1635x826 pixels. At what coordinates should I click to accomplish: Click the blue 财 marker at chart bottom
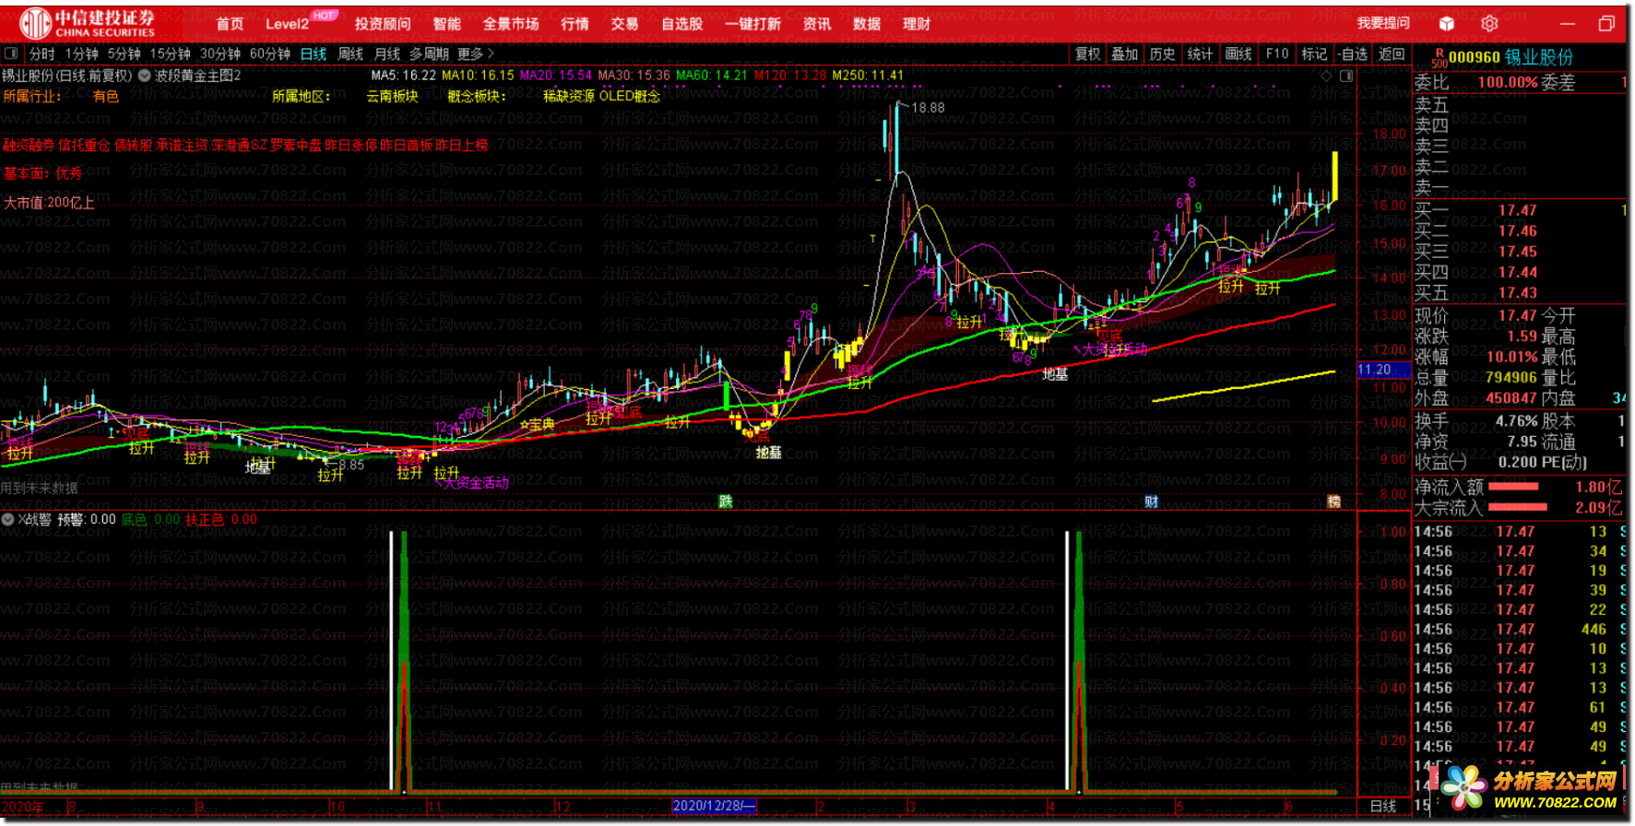pyautogui.click(x=1151, y=501)
